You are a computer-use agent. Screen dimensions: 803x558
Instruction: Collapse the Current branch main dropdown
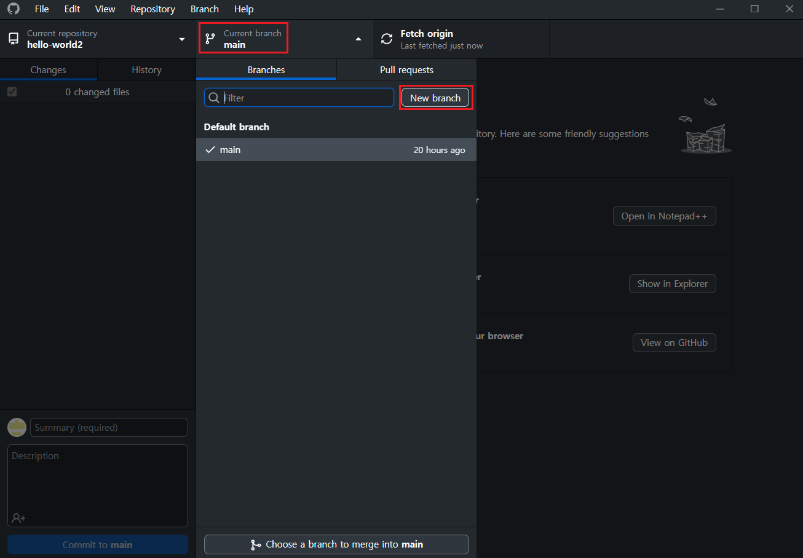click(x=285, y=39)
